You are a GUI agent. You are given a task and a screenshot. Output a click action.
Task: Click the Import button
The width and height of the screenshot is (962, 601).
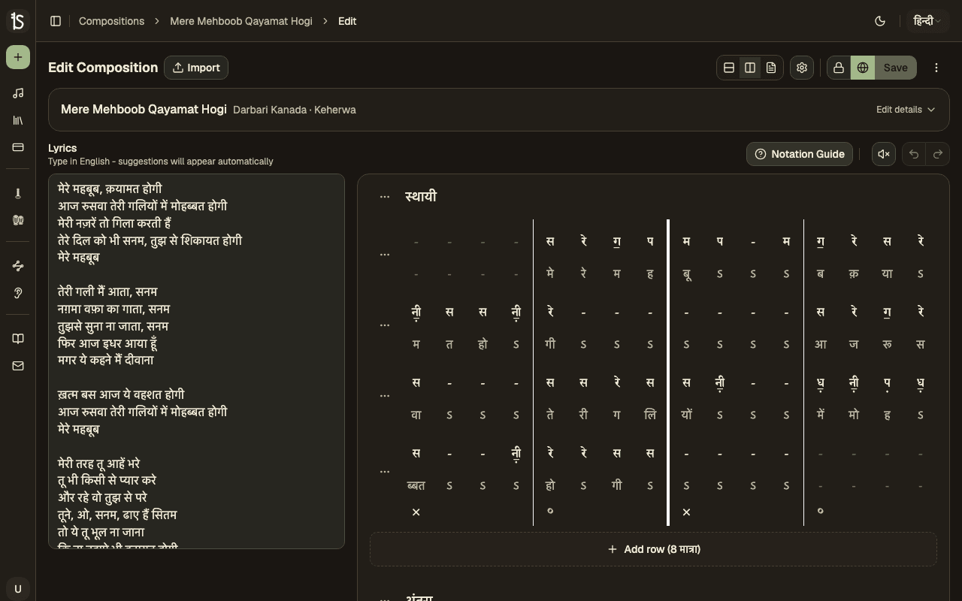click(x=196, y=68)
